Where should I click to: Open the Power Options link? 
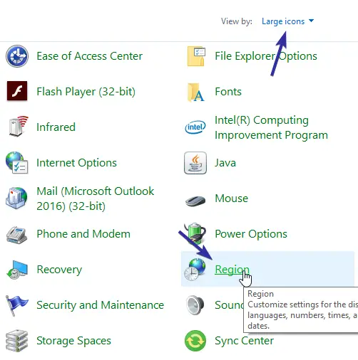point(251,234)
